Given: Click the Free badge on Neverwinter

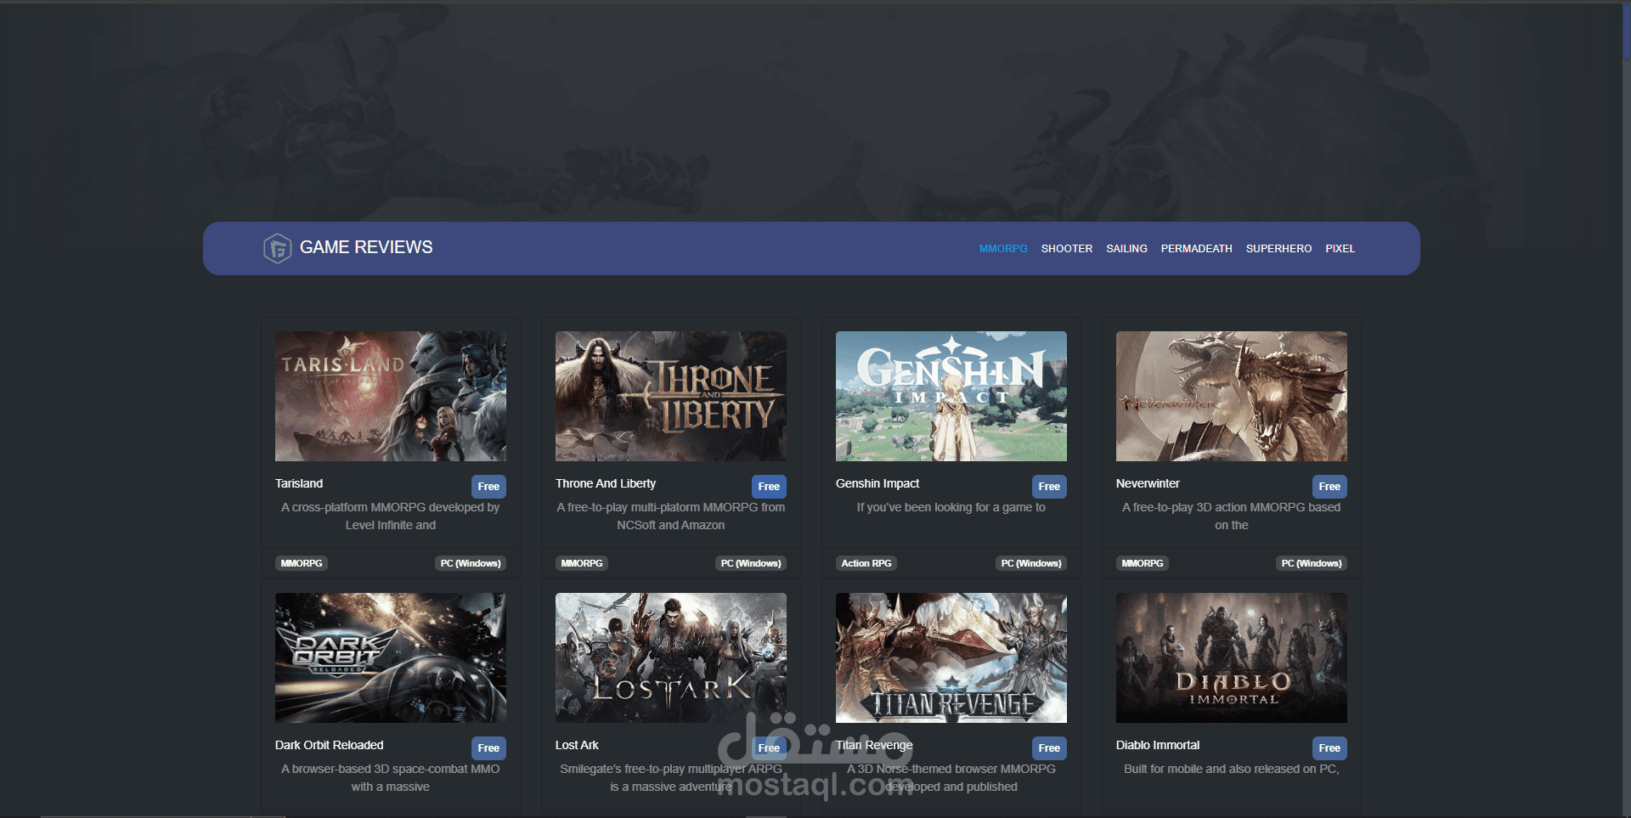Looking at the screenshot, I should [1329, 487].
